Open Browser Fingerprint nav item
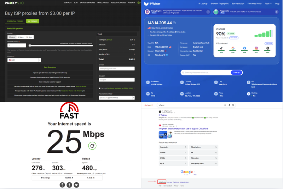Screen dimensions: 283x189 (x=219, y=4)
